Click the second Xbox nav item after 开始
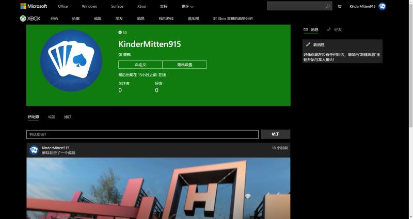The width and height of the screenshot is (413, 219). click(x=76, y=19)
